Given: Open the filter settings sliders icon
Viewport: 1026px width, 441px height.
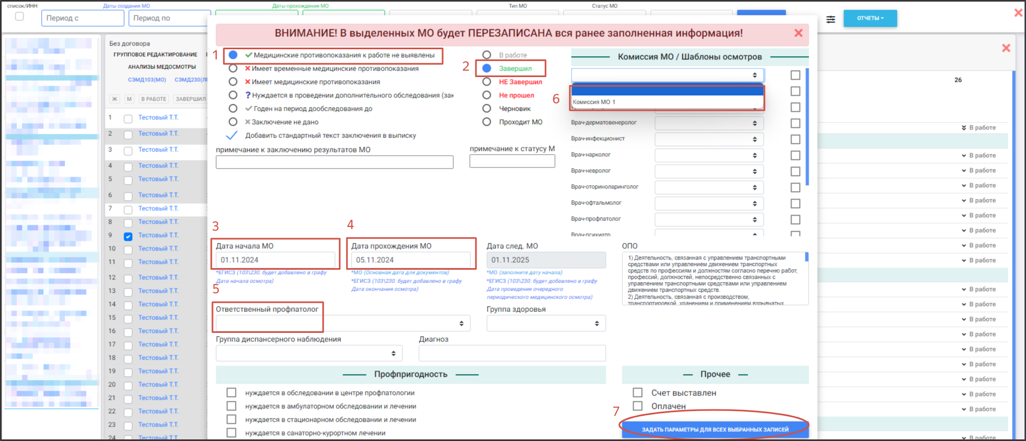Looking at the screenshot, I should pos(830,19).
